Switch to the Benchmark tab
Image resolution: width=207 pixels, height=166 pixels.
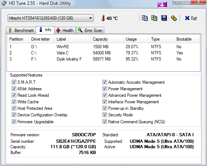(x=21, y=30)
